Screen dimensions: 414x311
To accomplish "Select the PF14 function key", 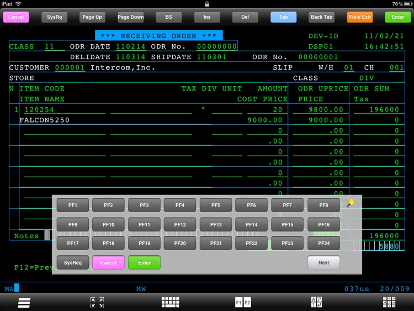I will click(251, 225).
